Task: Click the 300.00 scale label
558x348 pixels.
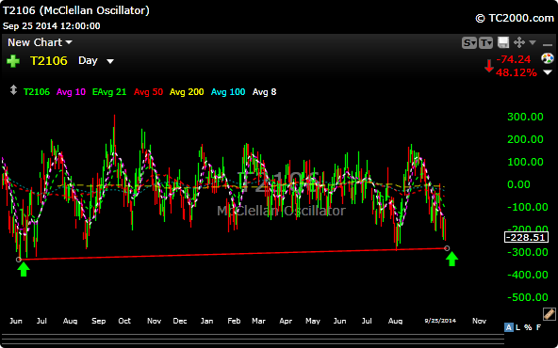Action: tap(525, 117)
